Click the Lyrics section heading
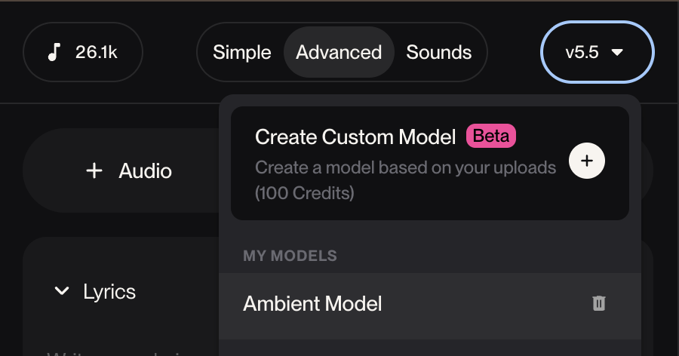 [109, 291]
